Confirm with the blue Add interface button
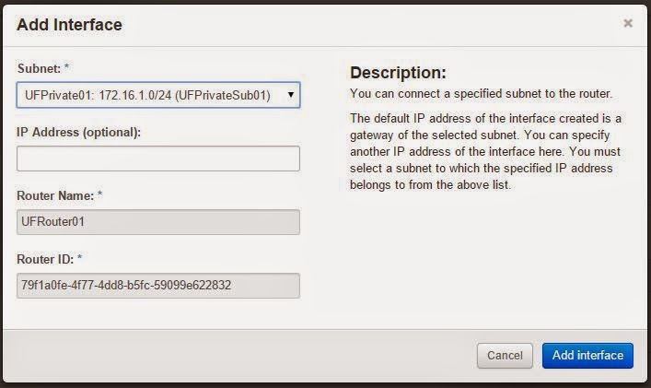651x388 pixels. point(587,356)
